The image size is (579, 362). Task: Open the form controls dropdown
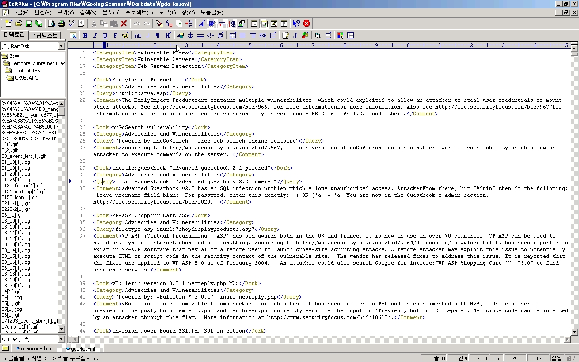328,35
